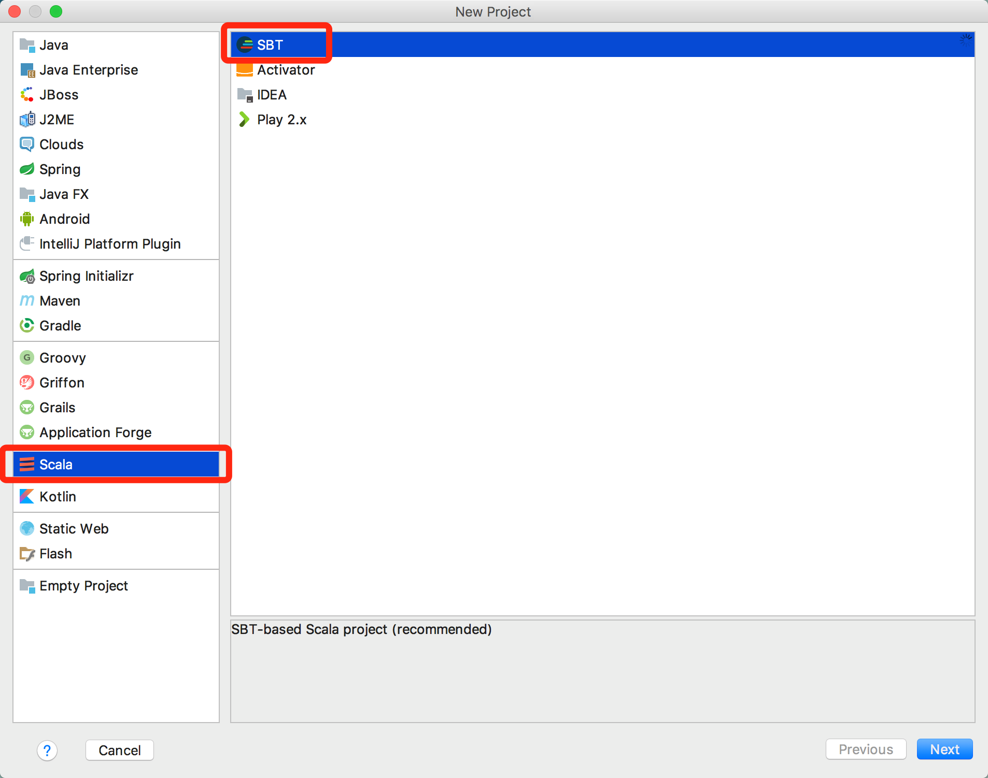The image size is (988, 778).
Task: Click the Next button
Action: click(x=944, y=750)
